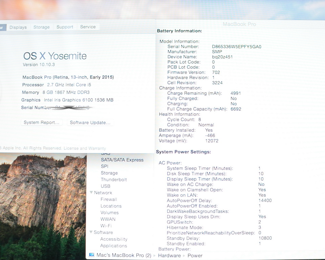The image size is (325, 260).
Task: Select Storage in System Report sidebar
Action: tap(109, 173)
